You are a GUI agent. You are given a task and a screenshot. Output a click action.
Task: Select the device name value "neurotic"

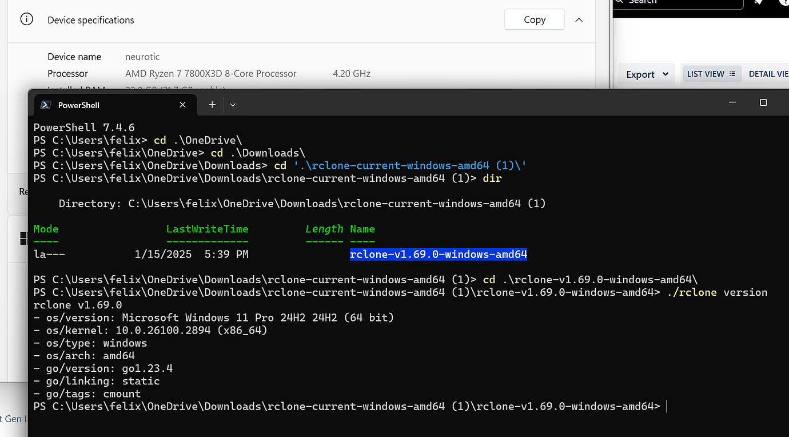click(x=142, y=57)
